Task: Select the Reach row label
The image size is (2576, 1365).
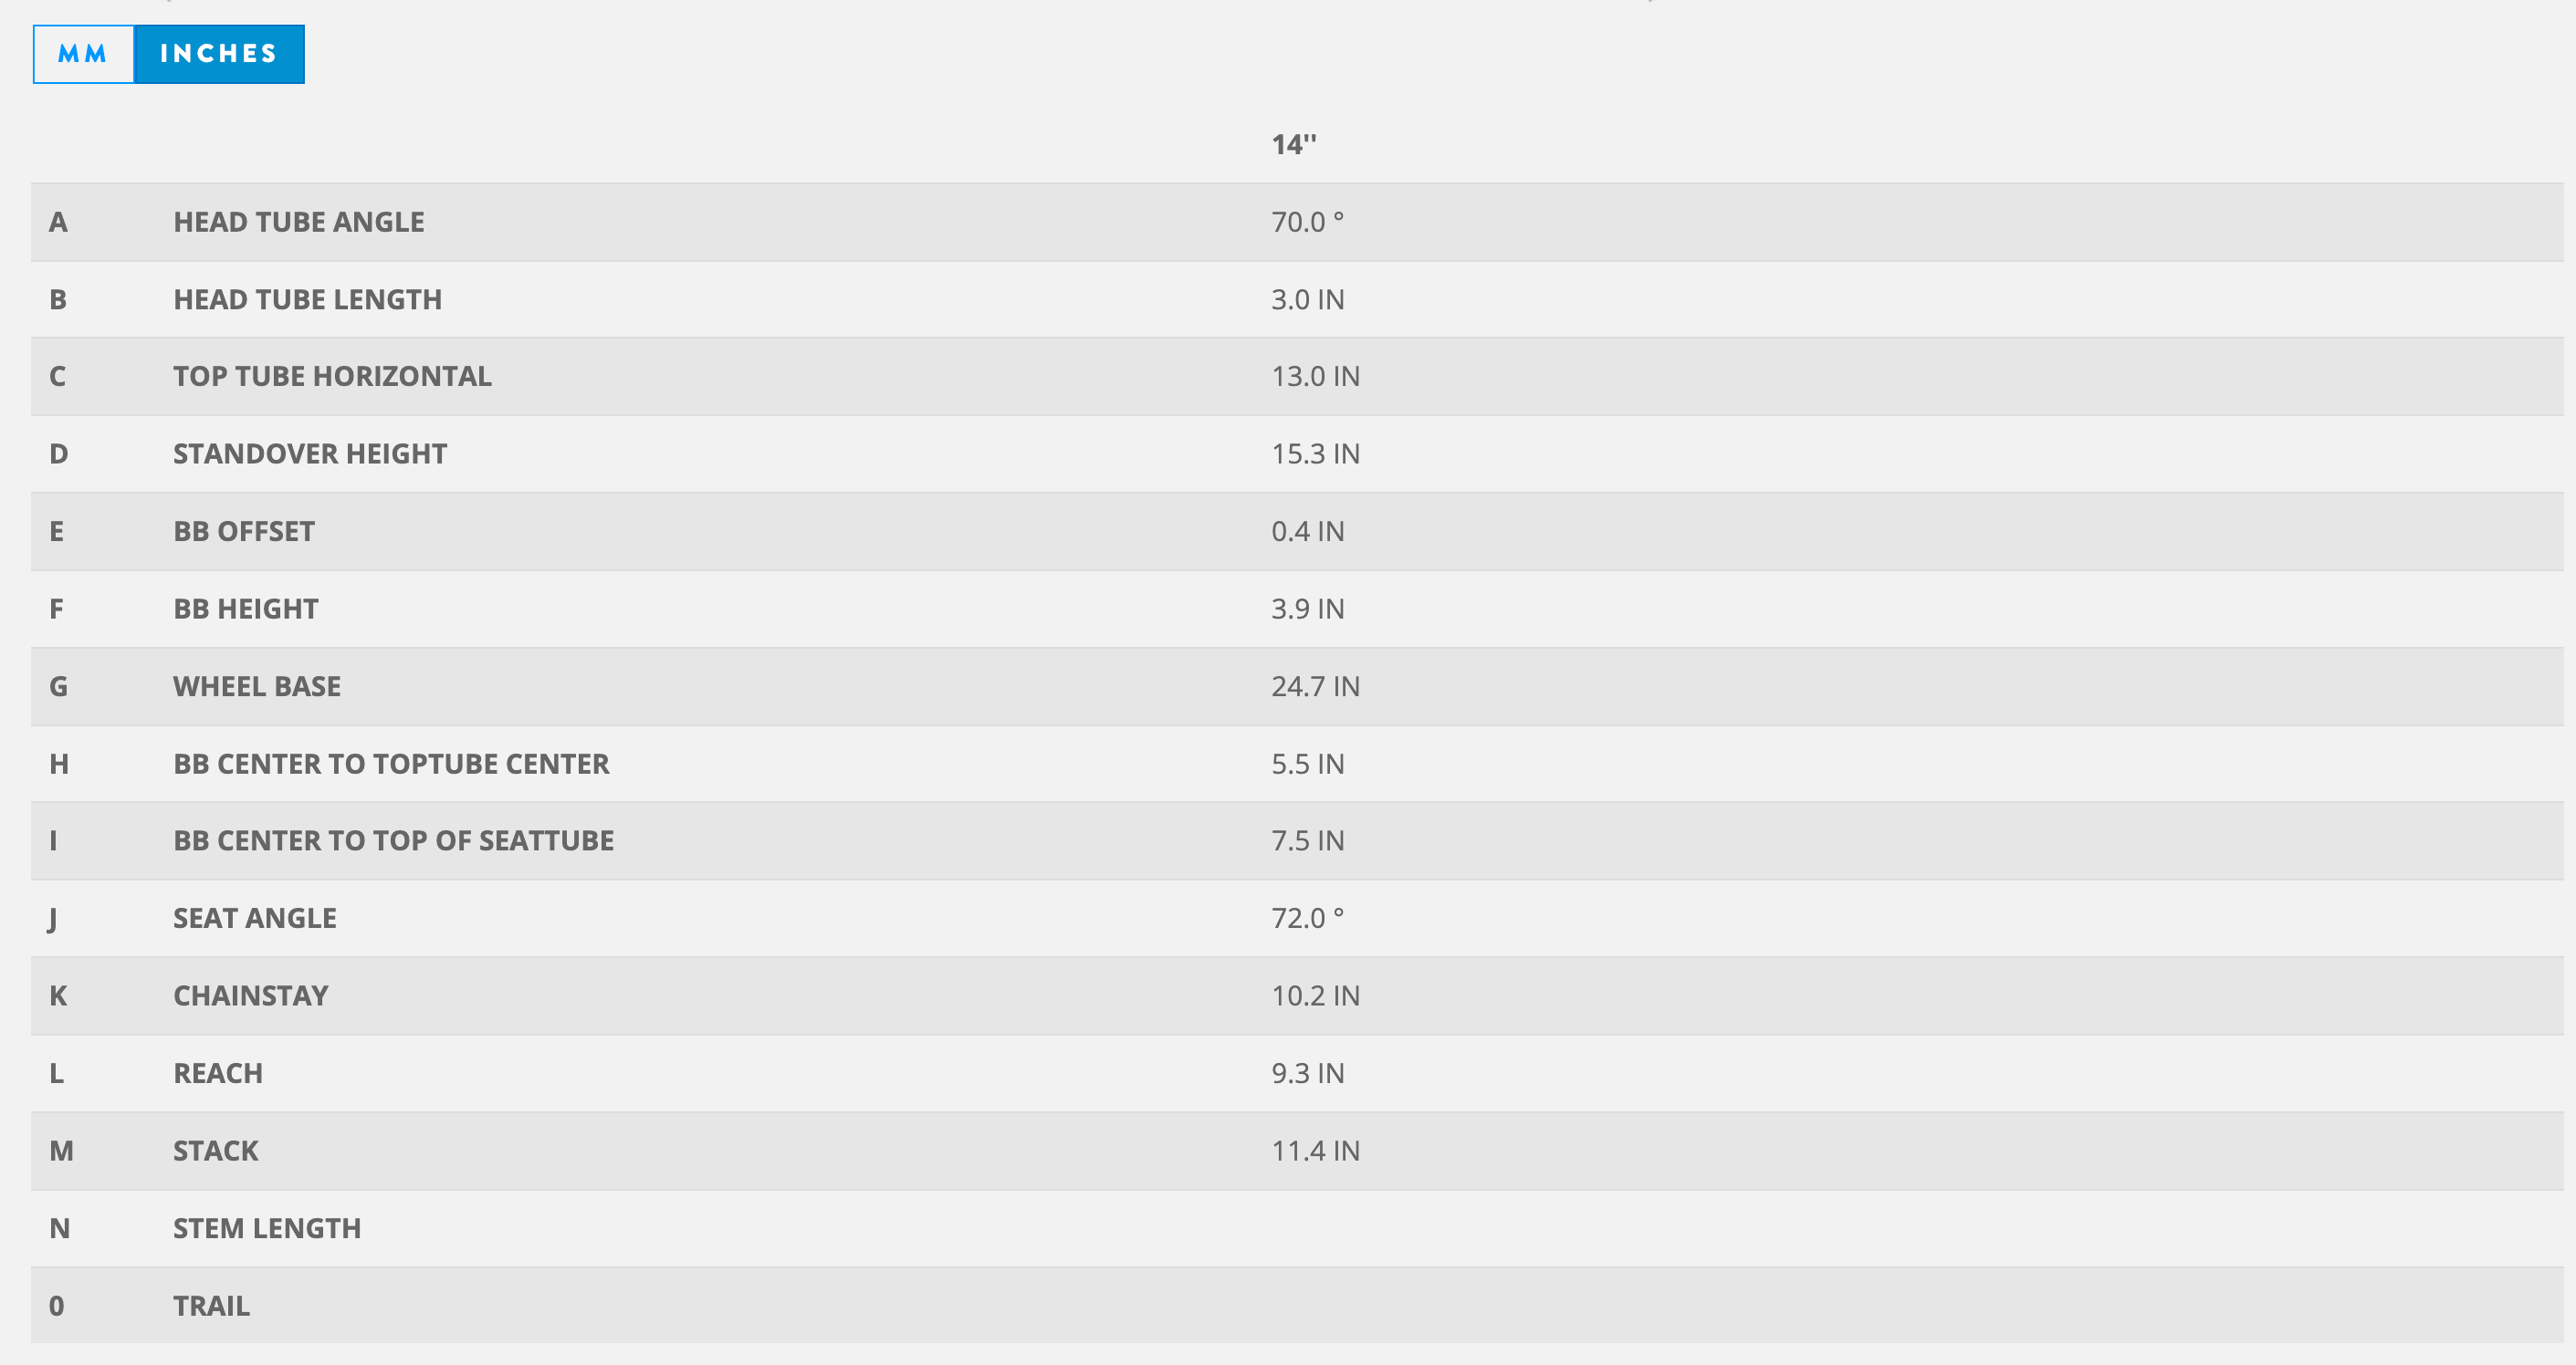Action: (218, 1073)
